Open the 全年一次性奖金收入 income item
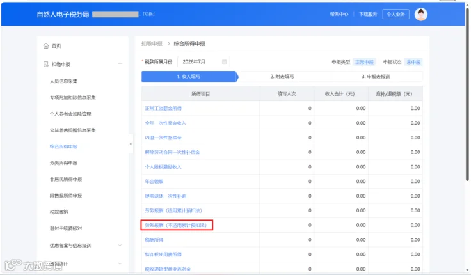The height and width of the screenshot is (275, 471). tap(166, 123)
